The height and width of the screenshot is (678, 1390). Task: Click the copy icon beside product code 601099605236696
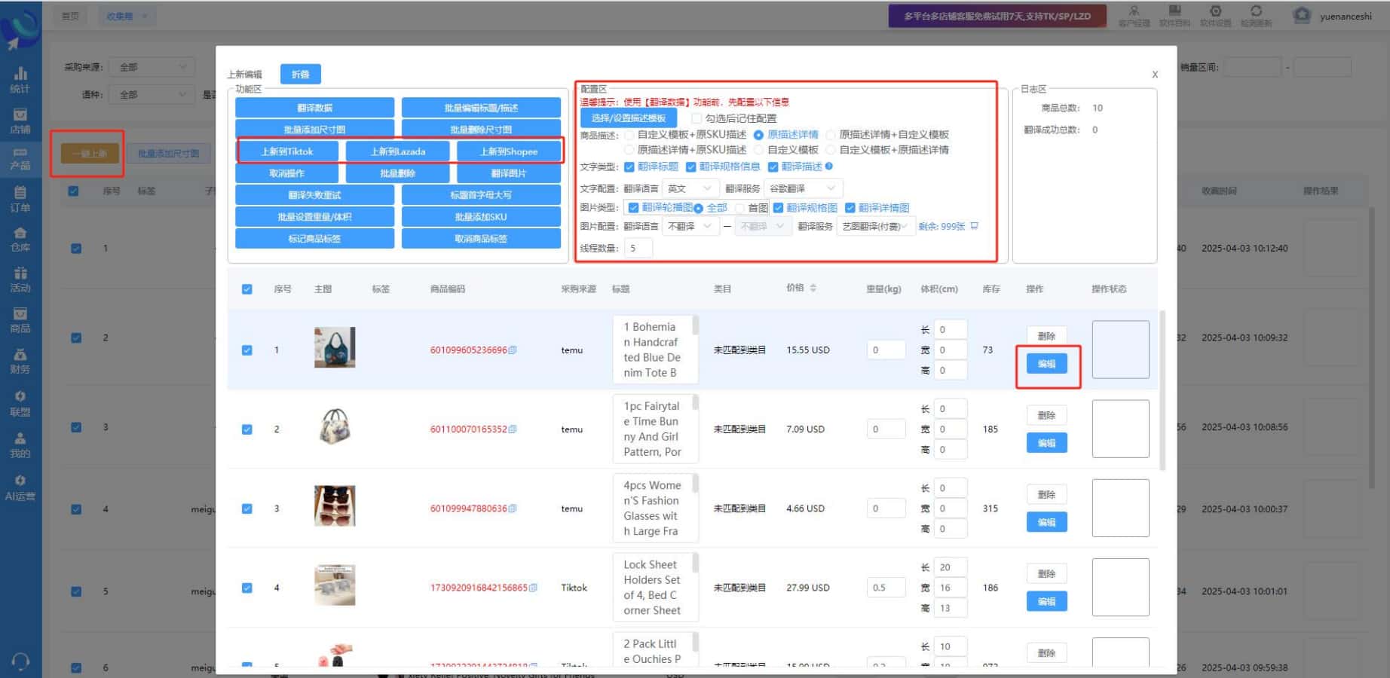[513, 350]
